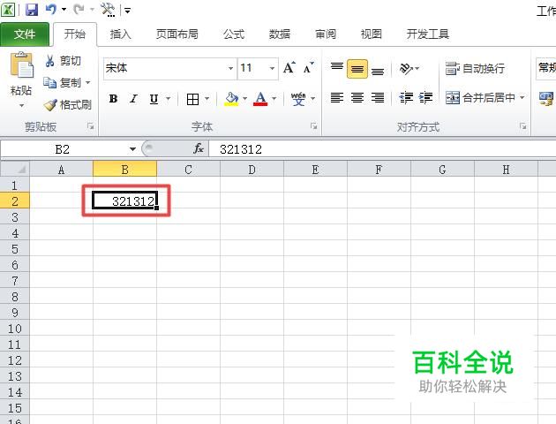The height and width of the screenshot is (424, 556).
Task: Click the text Orientation icon
Action: pos(406,69)
